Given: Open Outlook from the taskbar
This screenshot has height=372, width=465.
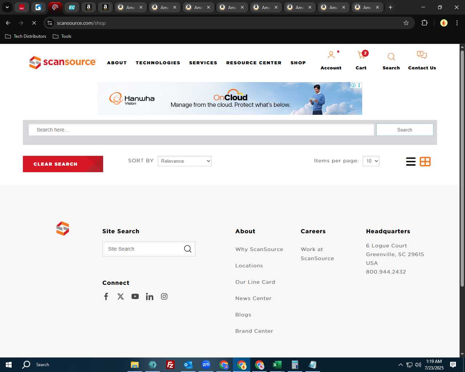Looking at the screenshot, I should click(x=188, y=365).
